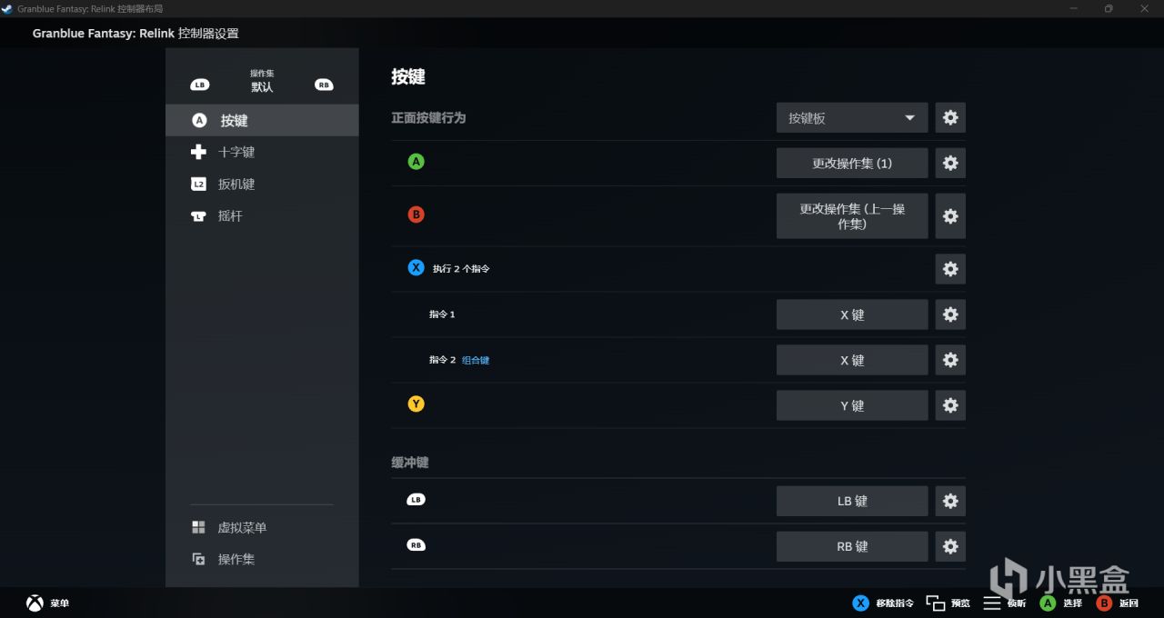Image resolution: width=1164 pixels, height=618 pixels.
Task: Click the Y 键 binding button
Action: click(x=852, y=405)
